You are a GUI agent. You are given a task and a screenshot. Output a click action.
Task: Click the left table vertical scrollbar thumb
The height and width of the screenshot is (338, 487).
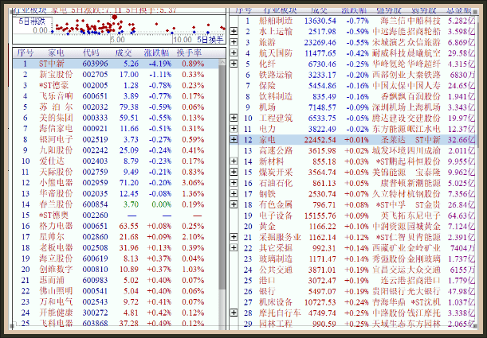[222, 177]
